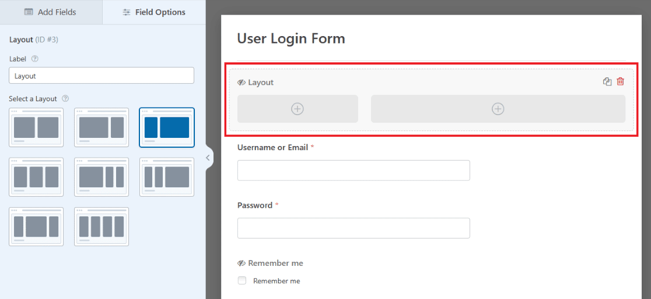Click the plus icon in right layout column
The image size is (651, 299).
tap(498, 109)
